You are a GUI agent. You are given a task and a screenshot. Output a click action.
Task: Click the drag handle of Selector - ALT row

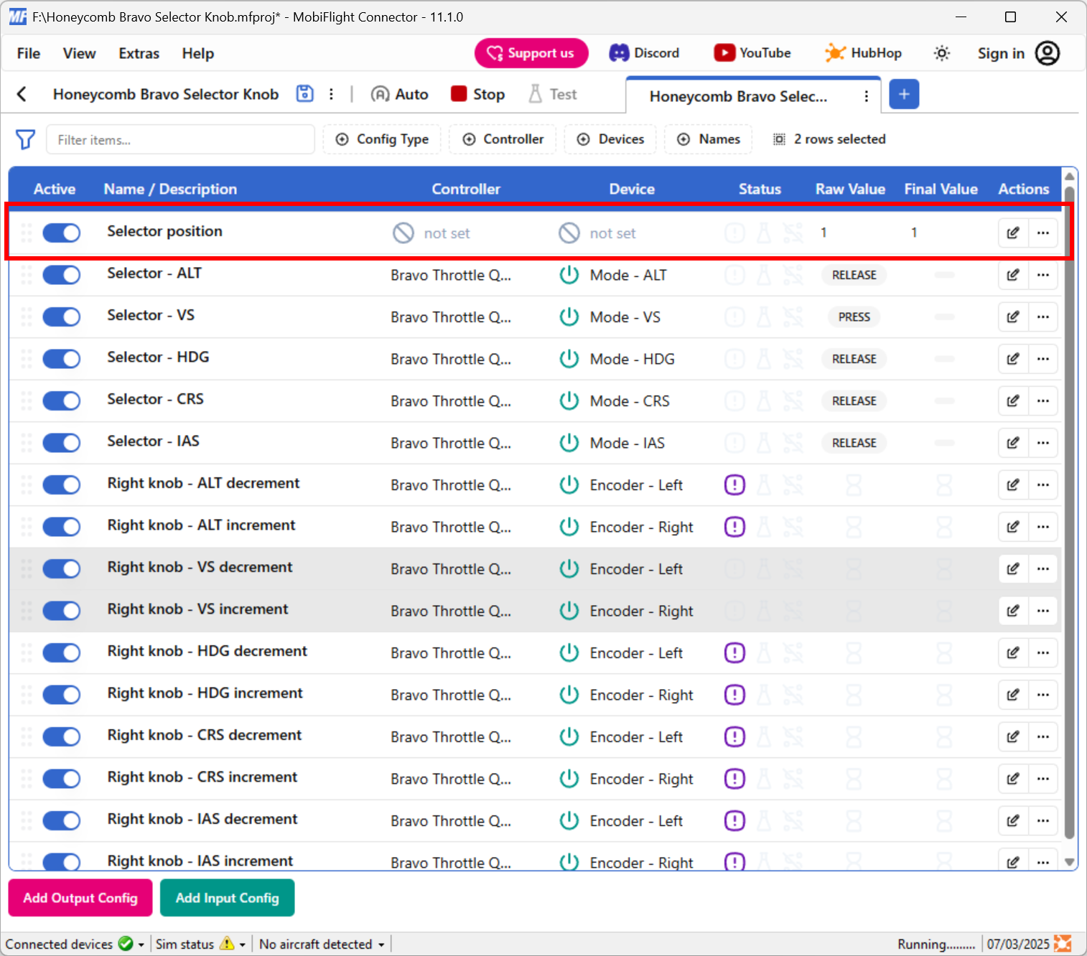27,275
